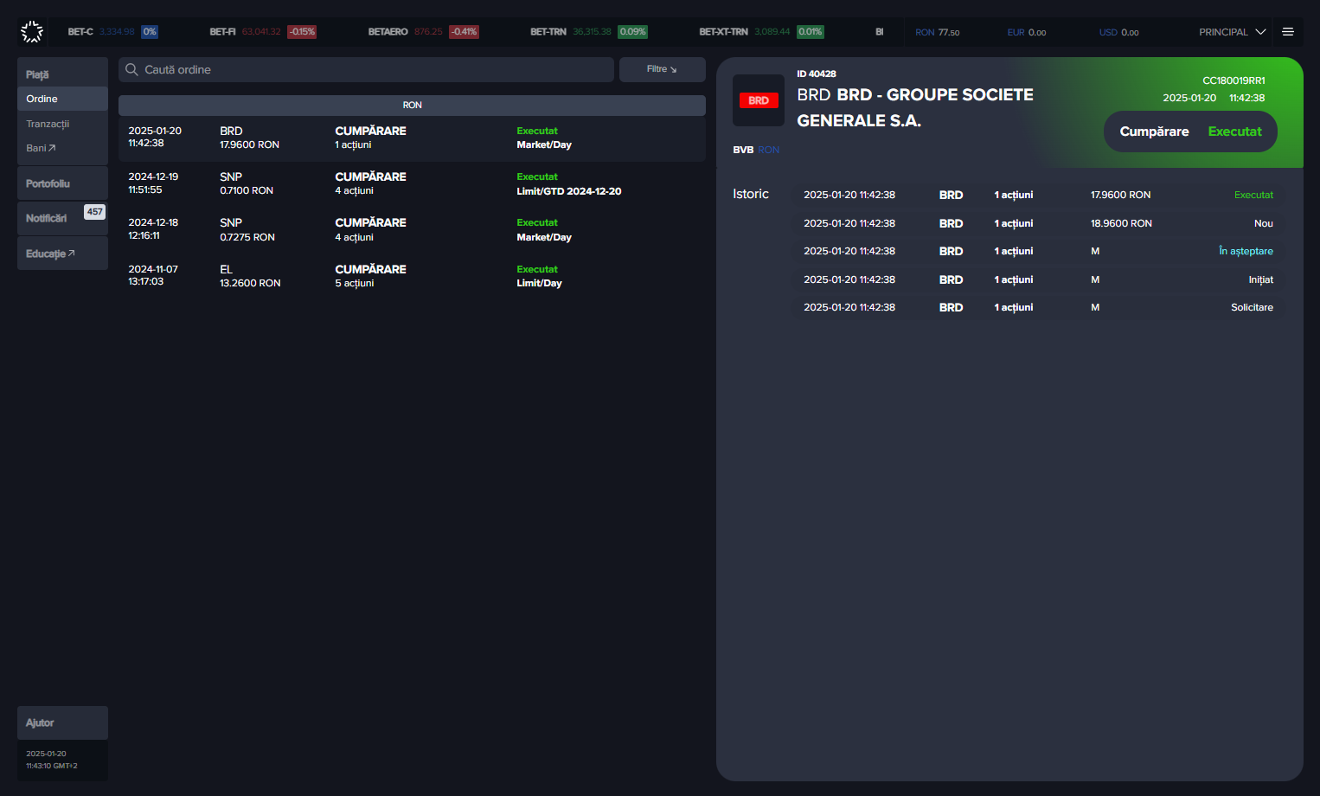This screenshot has height=796, width=1320.
Task: Click the BET-TRN index ticker
Action: tap(588, 32)
